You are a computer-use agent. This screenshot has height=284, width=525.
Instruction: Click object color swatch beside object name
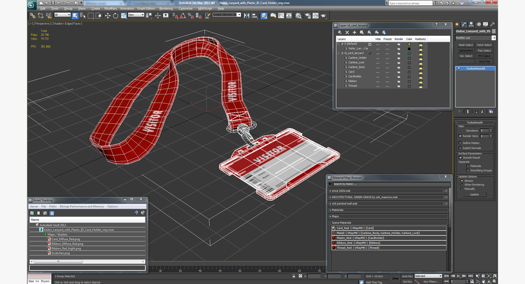pyautogui.click(x=494, y=31)
